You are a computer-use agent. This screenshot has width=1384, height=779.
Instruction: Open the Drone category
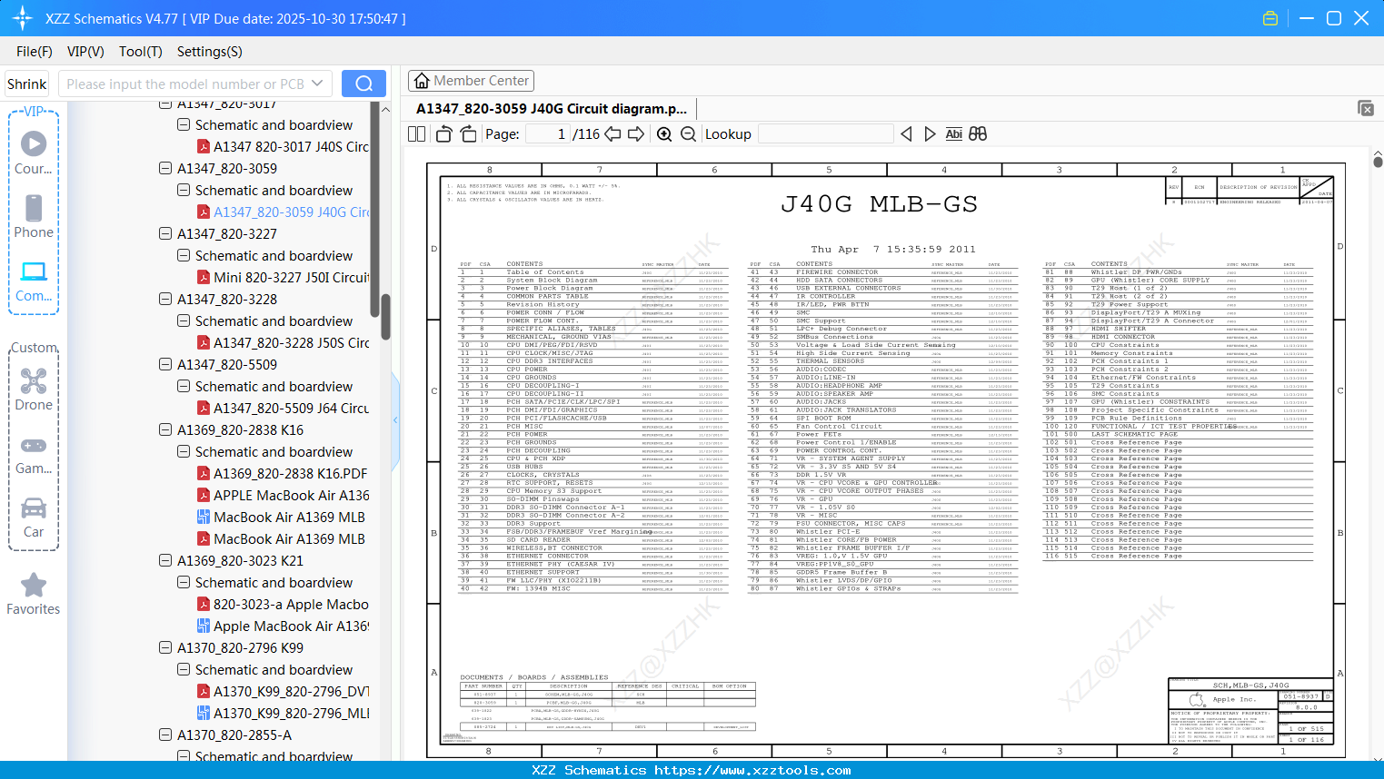(x=34, y=389)
